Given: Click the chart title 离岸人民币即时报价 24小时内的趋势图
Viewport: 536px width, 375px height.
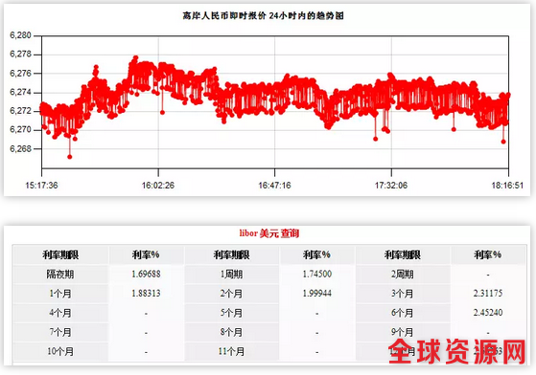Looking at the screenshot, I should pos(264,15).
